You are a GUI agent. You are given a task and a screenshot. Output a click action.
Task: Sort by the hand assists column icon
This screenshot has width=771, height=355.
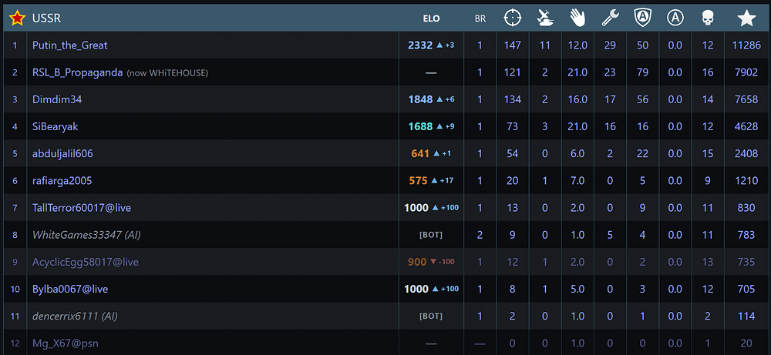[577, 18]
